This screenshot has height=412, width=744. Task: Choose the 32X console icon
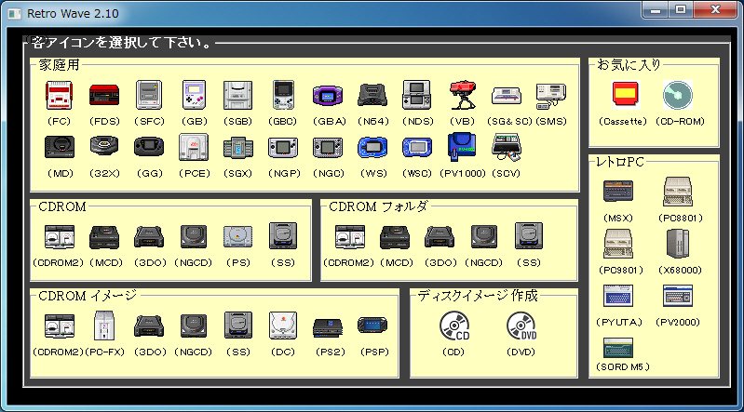[x=104, y=146]
